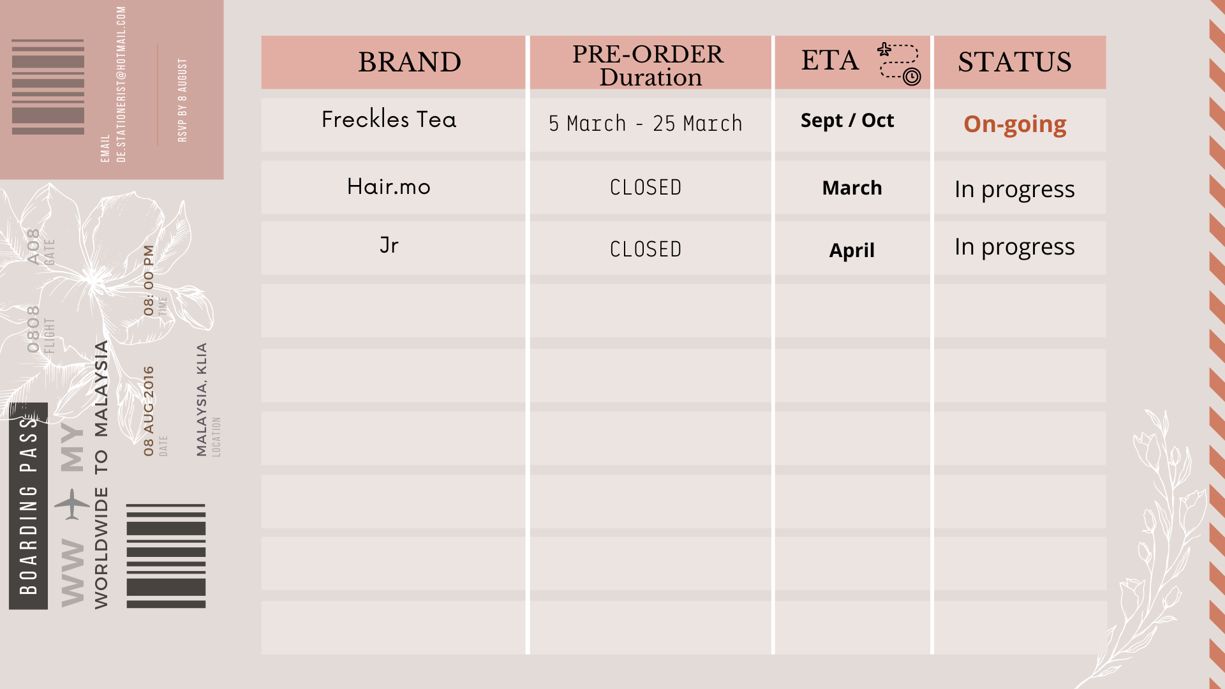Click the dark barcode at bottom left
Image resolution: width=1225 pixels, height=689 pixels.
pyautogui.click(x=166, y=556)
